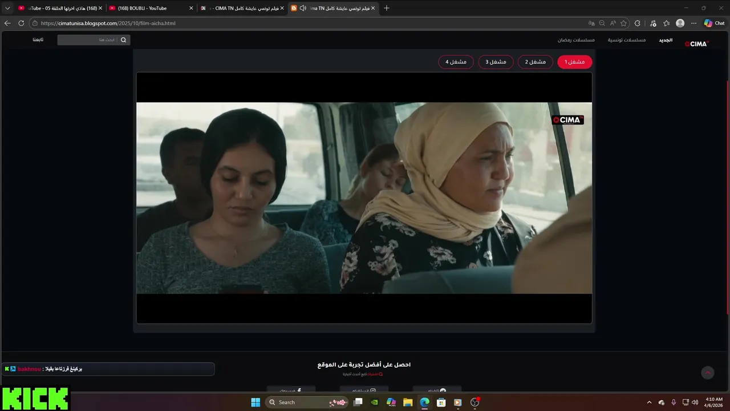Click the Windows taskbar Search box
Viewport: 730px width, 411px height.
point(307,402)
